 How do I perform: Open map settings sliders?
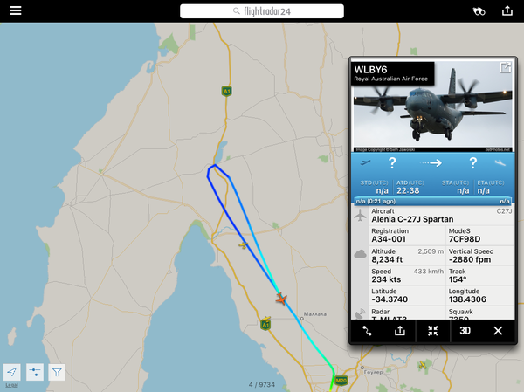click(x=34, y=372)
